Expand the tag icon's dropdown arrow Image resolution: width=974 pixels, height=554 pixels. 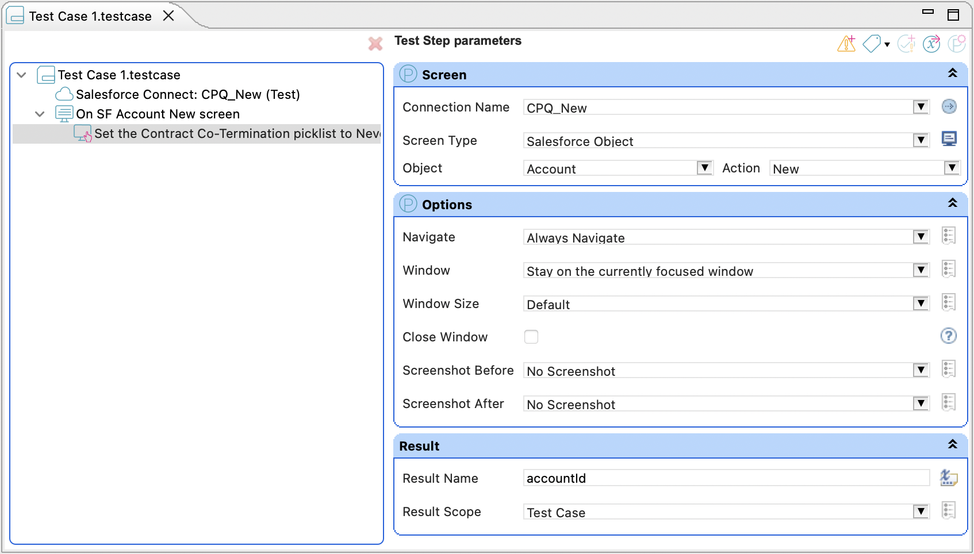click(x=887, y=44)
